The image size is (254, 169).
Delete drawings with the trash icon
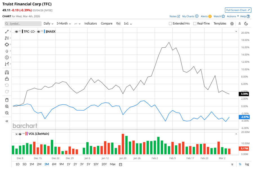[x=7, y=100]
